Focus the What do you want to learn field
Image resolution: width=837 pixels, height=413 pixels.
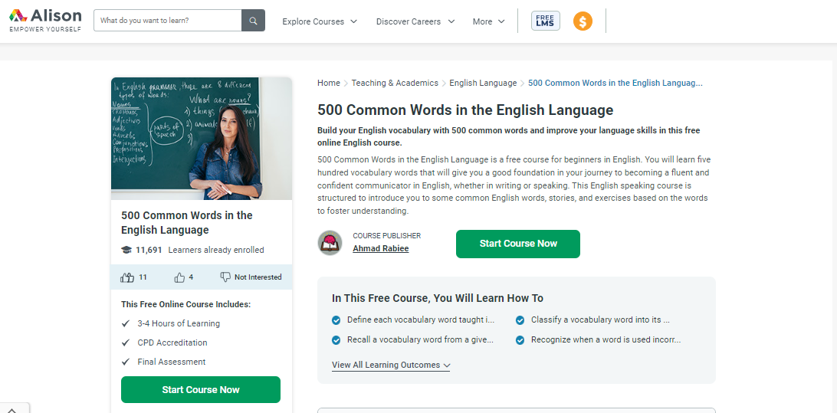tap(168, 21)
